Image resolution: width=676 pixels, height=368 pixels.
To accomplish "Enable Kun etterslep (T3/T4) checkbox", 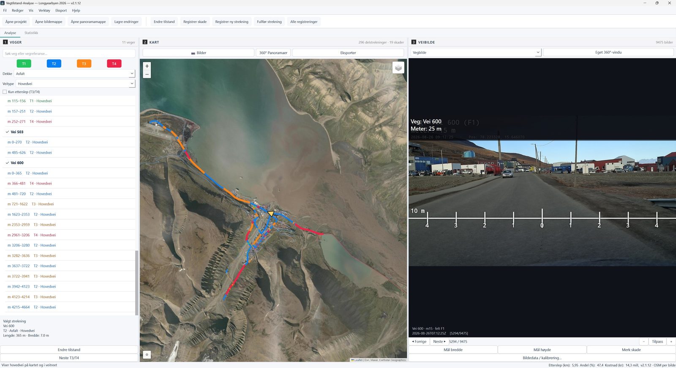I will 5,92.
